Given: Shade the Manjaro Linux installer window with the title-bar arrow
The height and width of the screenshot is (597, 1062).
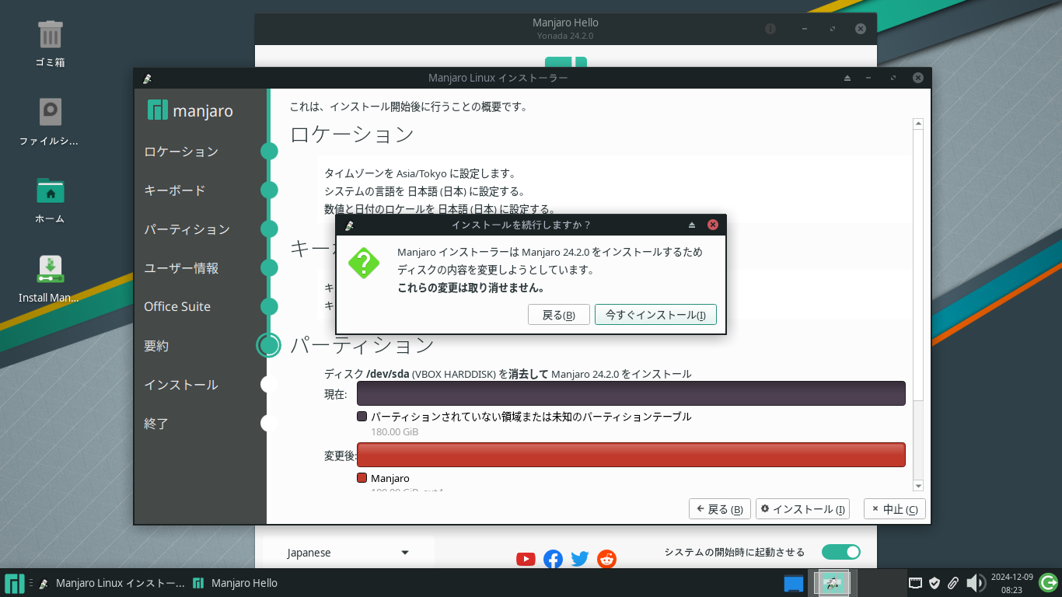Looking at the screenshot, I should click(847, 79).
